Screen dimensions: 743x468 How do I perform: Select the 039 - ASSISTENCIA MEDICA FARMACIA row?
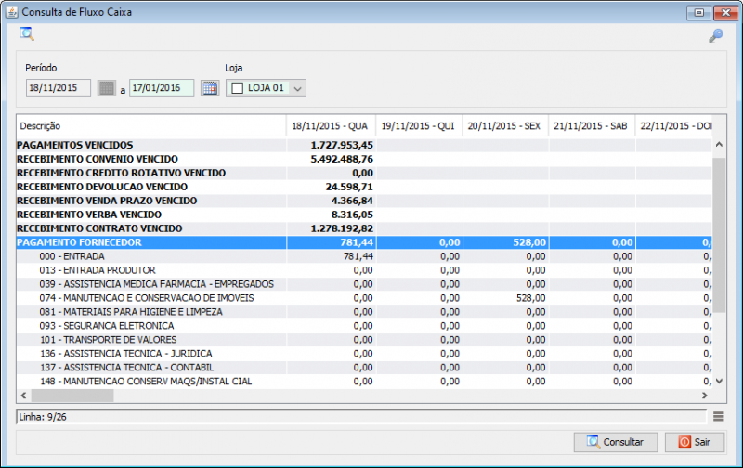point(364,284)
